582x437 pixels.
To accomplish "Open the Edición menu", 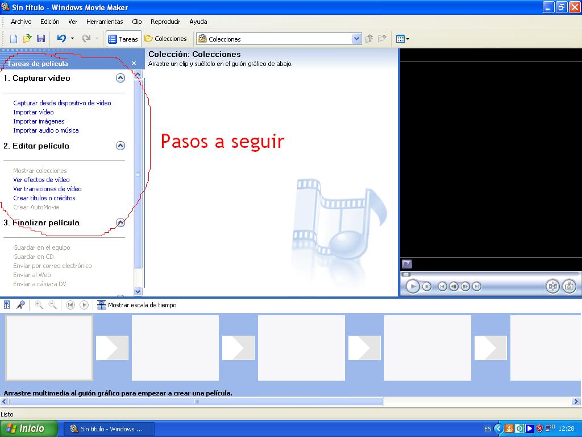I will click(x=50, y=22).
